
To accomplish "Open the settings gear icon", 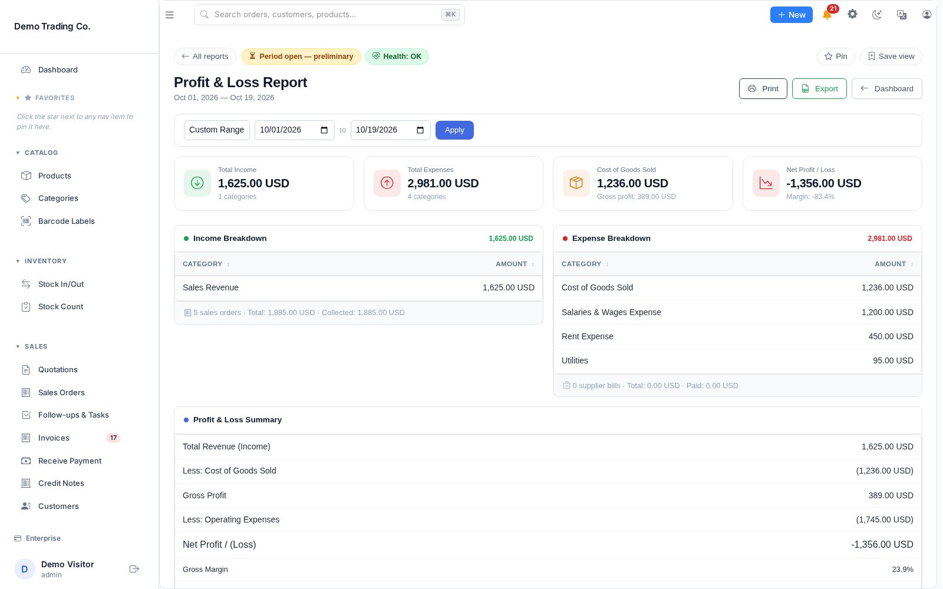I will point(852,14).
